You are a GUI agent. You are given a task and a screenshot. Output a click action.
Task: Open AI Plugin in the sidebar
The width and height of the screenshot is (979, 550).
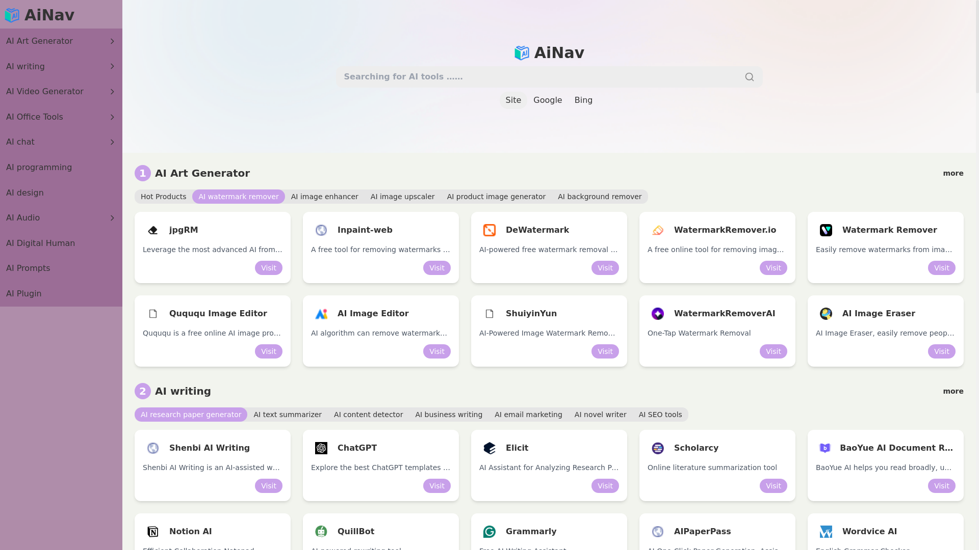pos(61,294)
